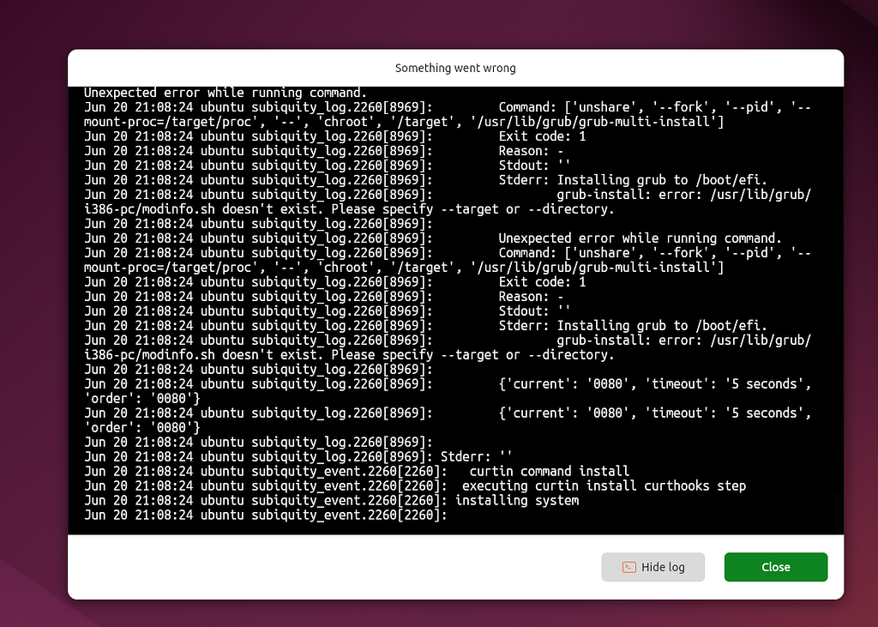This screenshot has height=627, width=878.
Task: Click the "Something went wrong" dialog title
Action: point(455,68)
